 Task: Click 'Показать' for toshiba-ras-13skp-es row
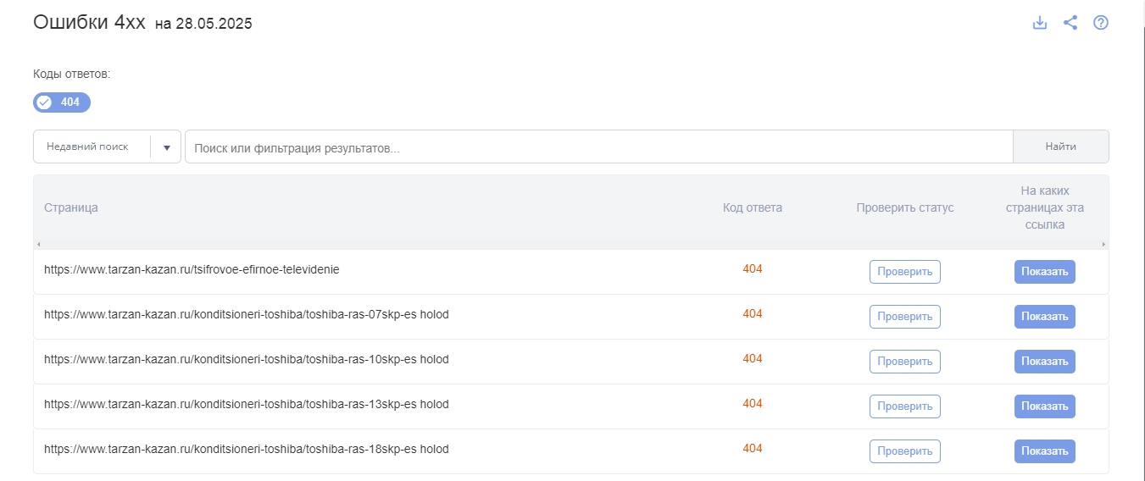(x=1045, y=406)
